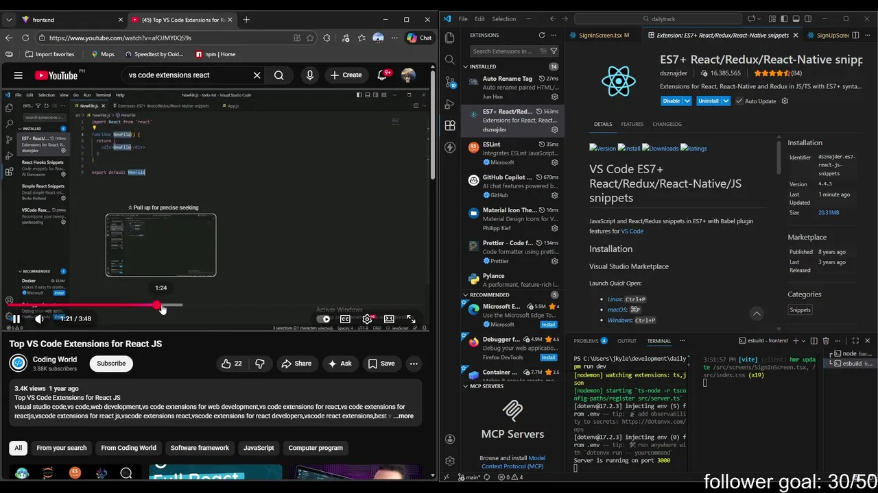Open new terminal launch profile dropdown
The width and height of the screenshot is (878, 493).
click(803, 340)
